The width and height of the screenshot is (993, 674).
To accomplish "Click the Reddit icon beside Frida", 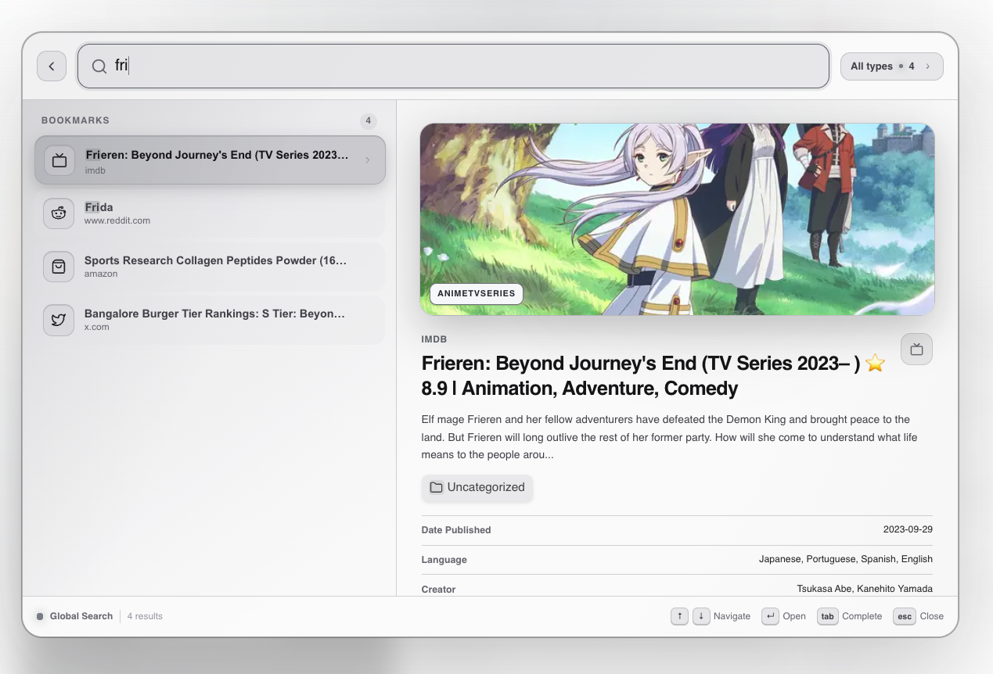I will tap(59, 213).
